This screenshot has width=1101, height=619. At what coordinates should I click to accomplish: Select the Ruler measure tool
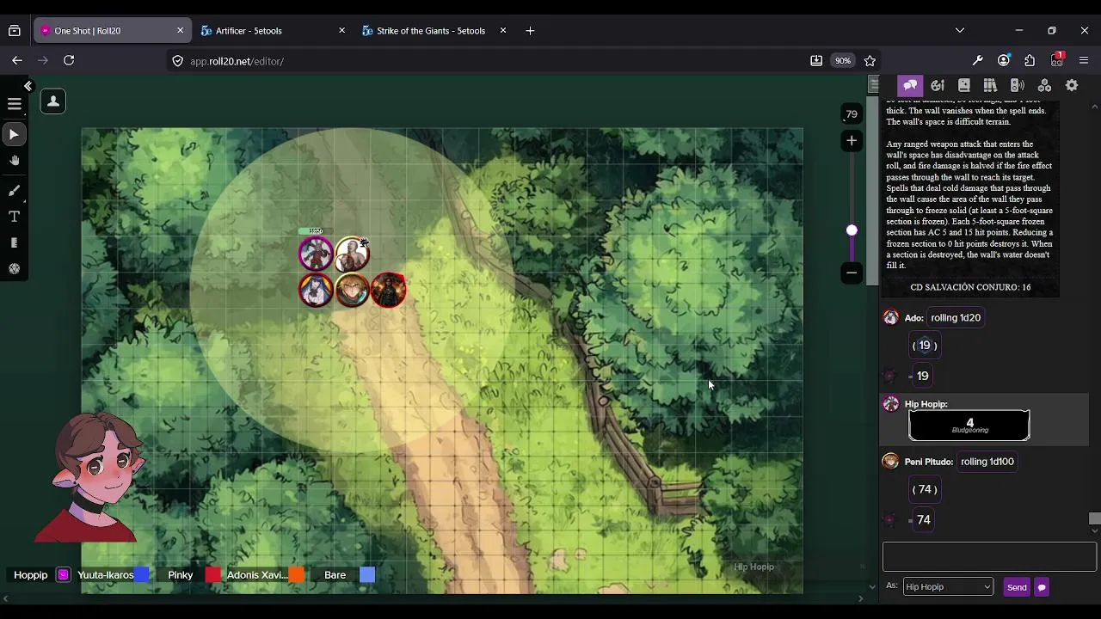pyautogui.click(x=14, y=243)
